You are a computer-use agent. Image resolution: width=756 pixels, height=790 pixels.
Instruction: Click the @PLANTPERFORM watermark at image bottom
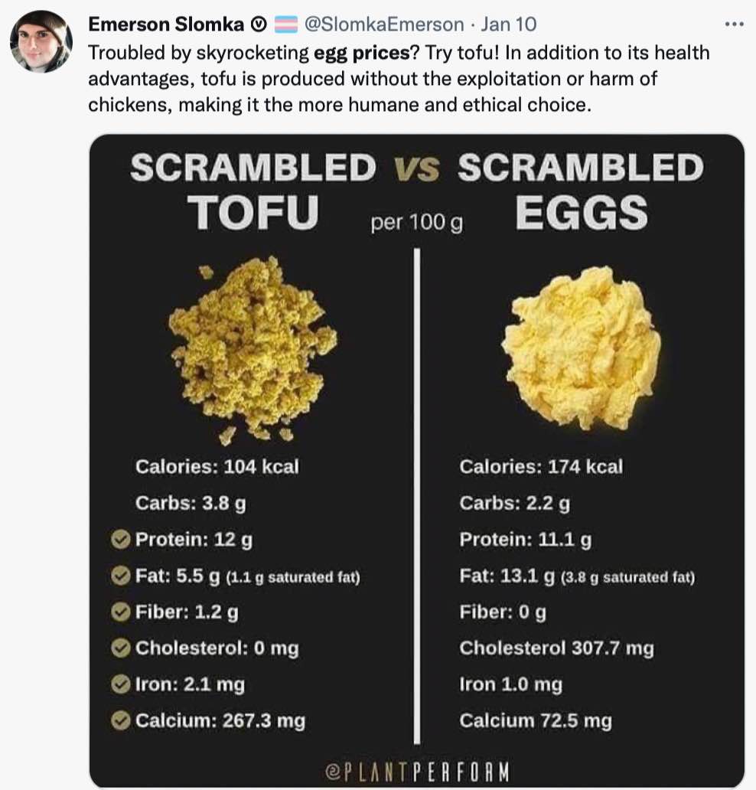pos(417,772)
